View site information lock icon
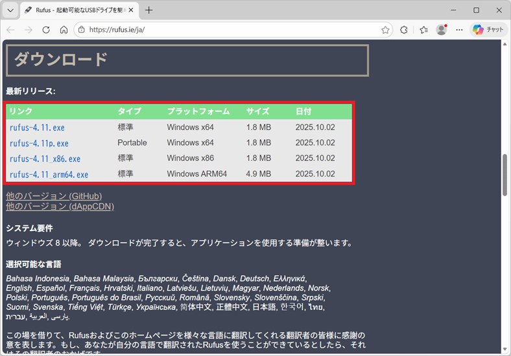Viewport: 511px width, 356px height. [81, 30]
